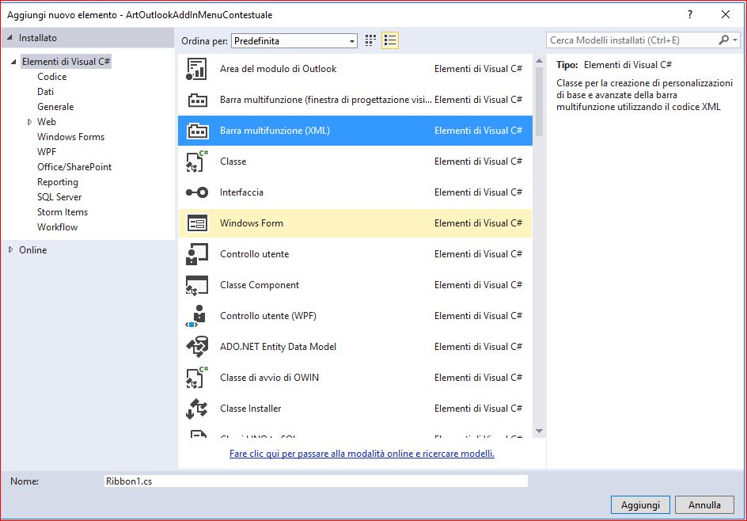Select the Reporting category
The image size is (747, 521).
[x=58, y=182]
